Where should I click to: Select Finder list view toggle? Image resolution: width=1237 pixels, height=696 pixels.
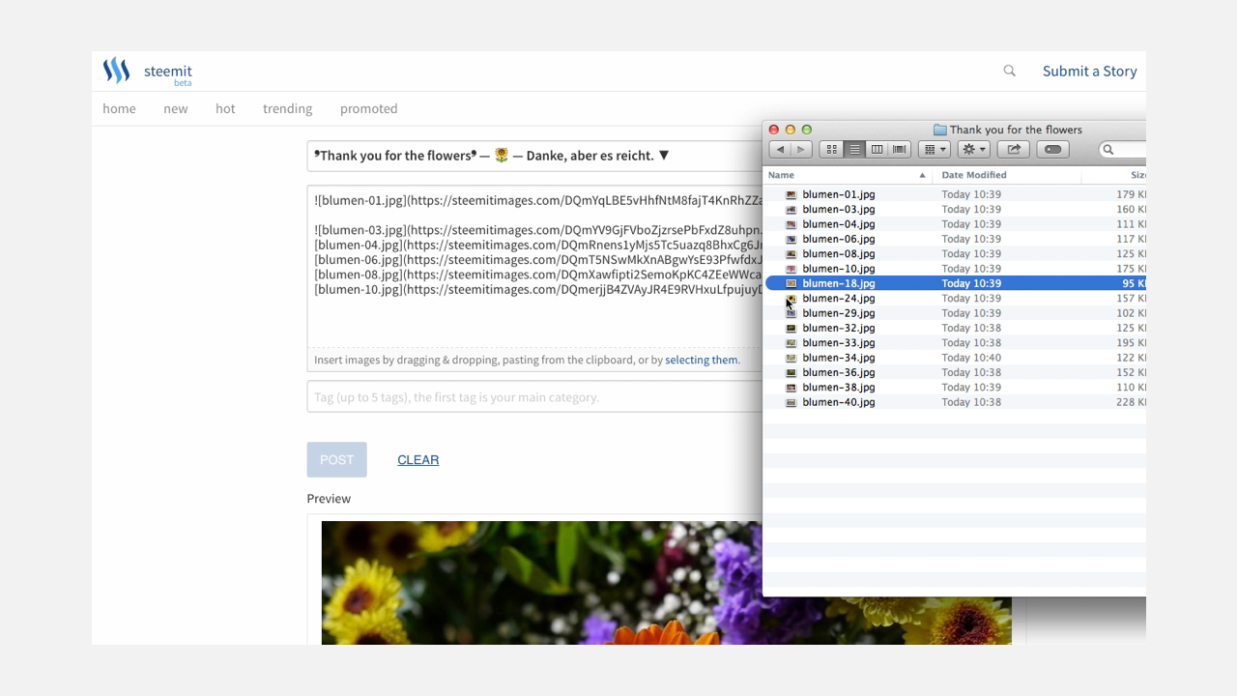[854, 150]
